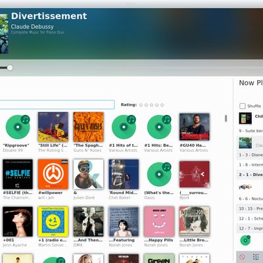Click the Divertissement album cover in header
Screen dimensions: 263x263
pyautogui.click(x=4, y=34)
